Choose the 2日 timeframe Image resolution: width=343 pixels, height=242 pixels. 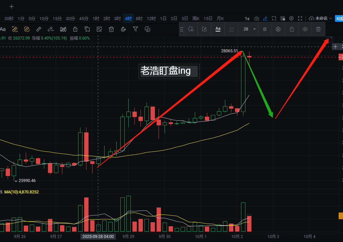pyautogui.click(x=174, y=18)
